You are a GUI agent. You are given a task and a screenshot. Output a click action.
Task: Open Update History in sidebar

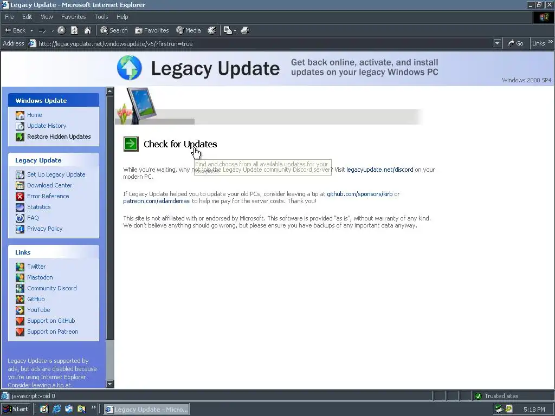click(x=47, y=126)
